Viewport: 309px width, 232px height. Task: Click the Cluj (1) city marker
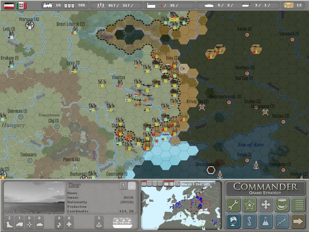[x=57, y=127]
